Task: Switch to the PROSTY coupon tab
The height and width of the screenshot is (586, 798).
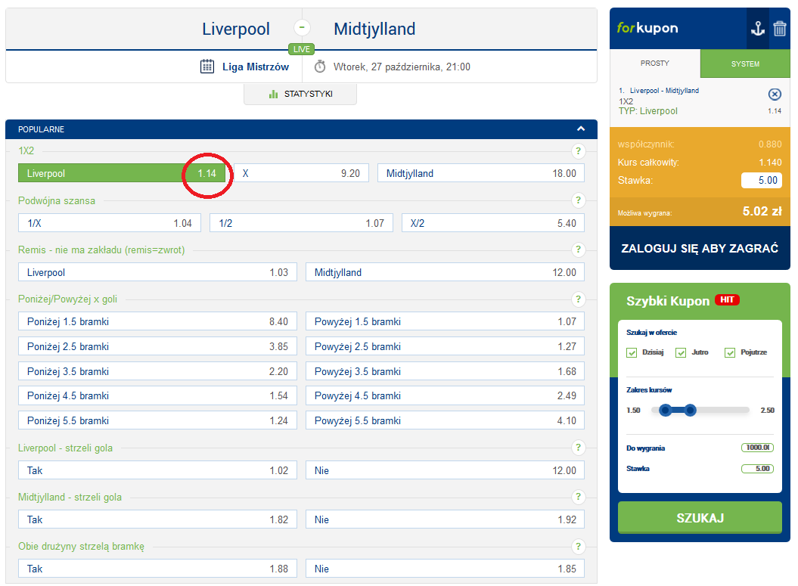Action: point(655,64)
